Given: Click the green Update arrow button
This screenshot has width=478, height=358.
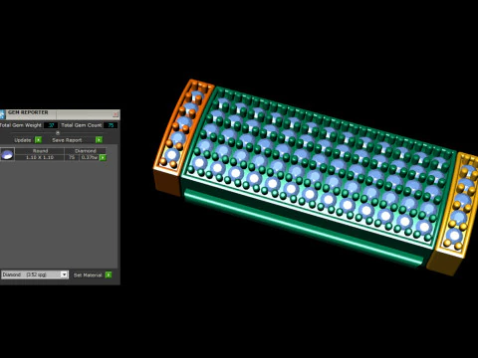Looking at the screenshot, I should pyautogui.click(x=39, y=140).
